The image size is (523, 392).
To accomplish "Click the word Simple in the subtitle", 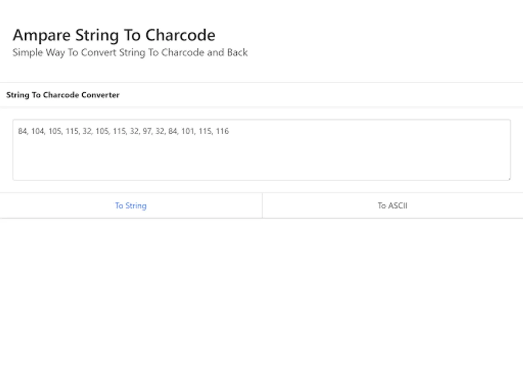I will point(28,53).
